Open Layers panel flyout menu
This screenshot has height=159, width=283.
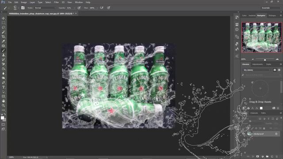tap(281, 113)
